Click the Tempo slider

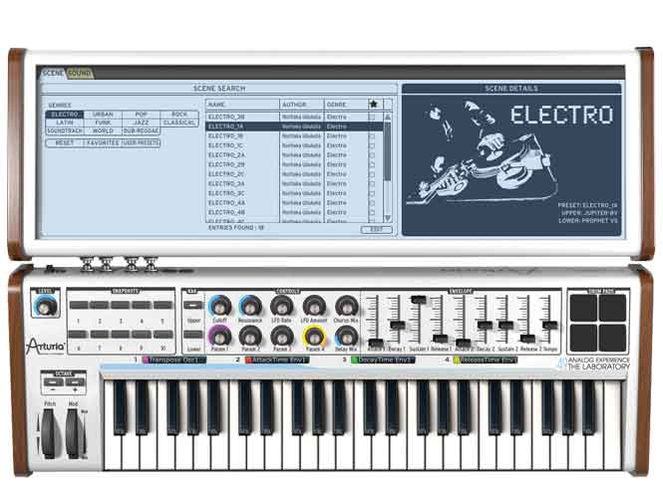pos(549,325)
